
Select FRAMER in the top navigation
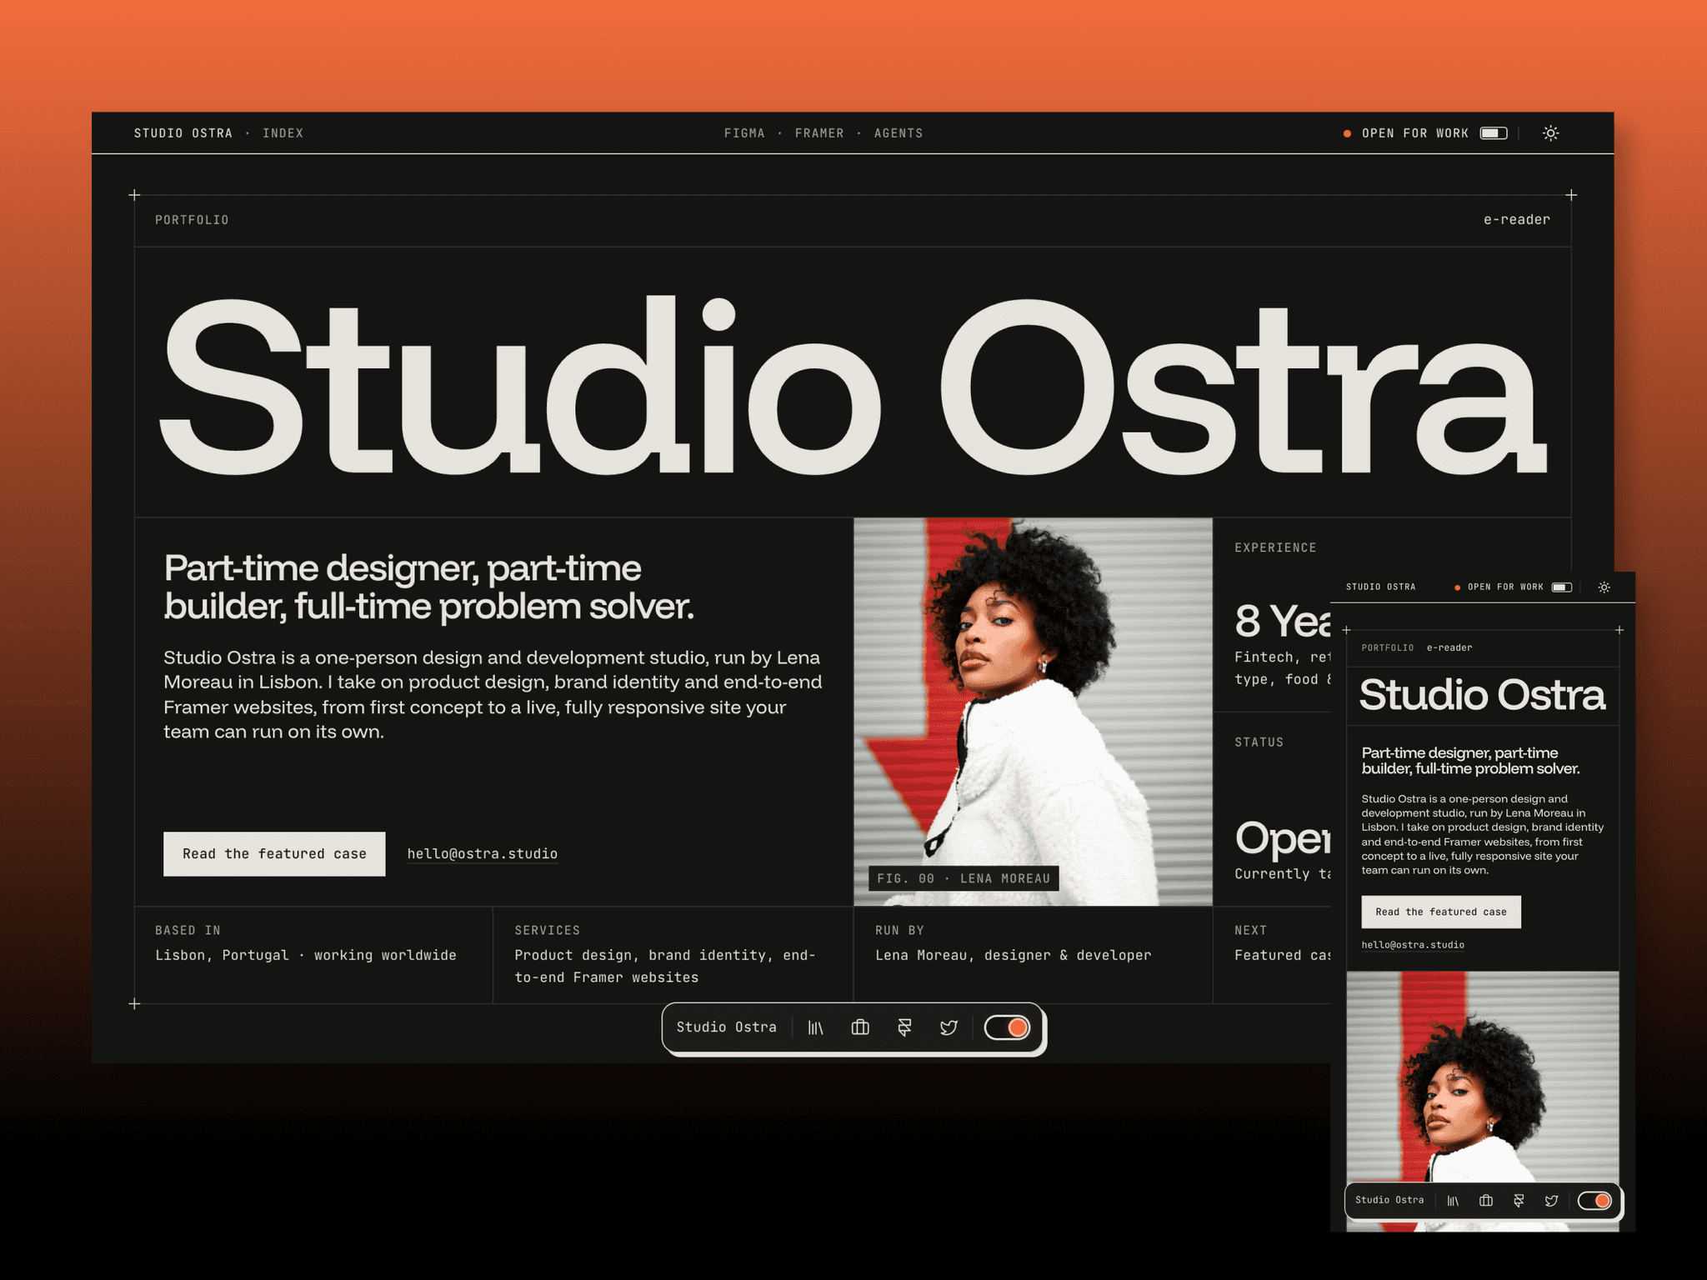click(819, 133)
